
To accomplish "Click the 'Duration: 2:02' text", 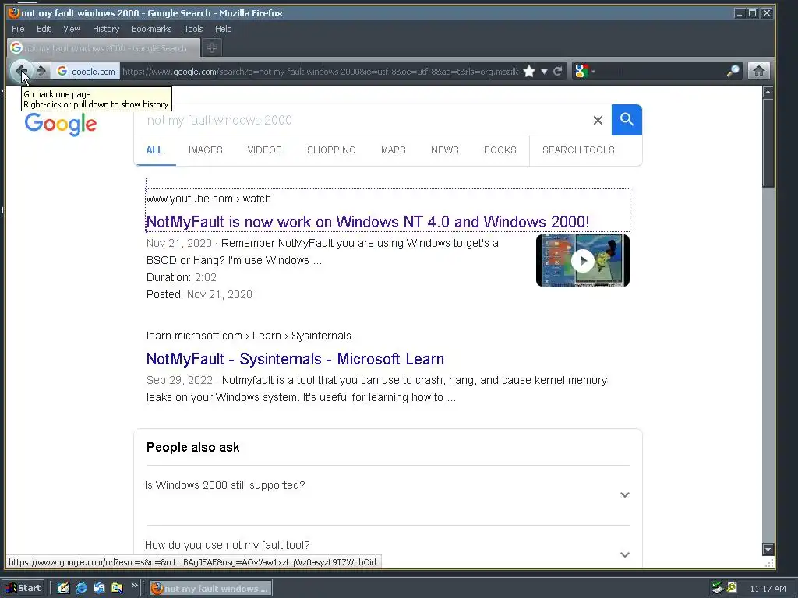I will (181, 277).
